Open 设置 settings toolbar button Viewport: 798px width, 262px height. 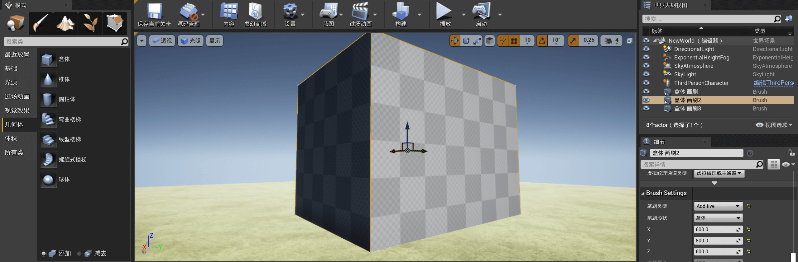[290, 14]
